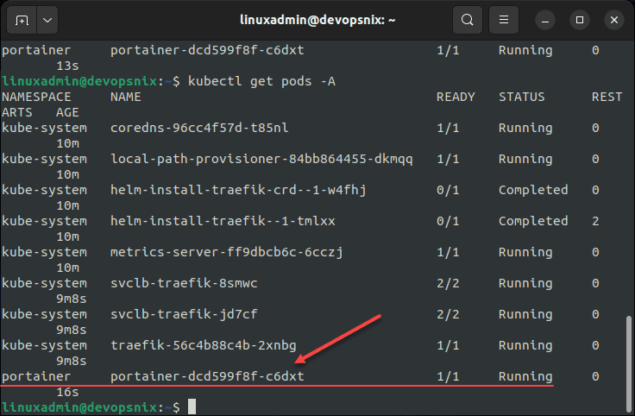Select pod name helm-install-traefik--1-tmlxx

point(223,221)
